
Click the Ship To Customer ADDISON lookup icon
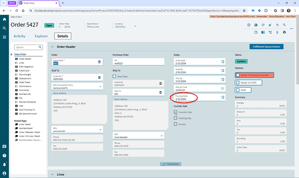coord(161,84)
